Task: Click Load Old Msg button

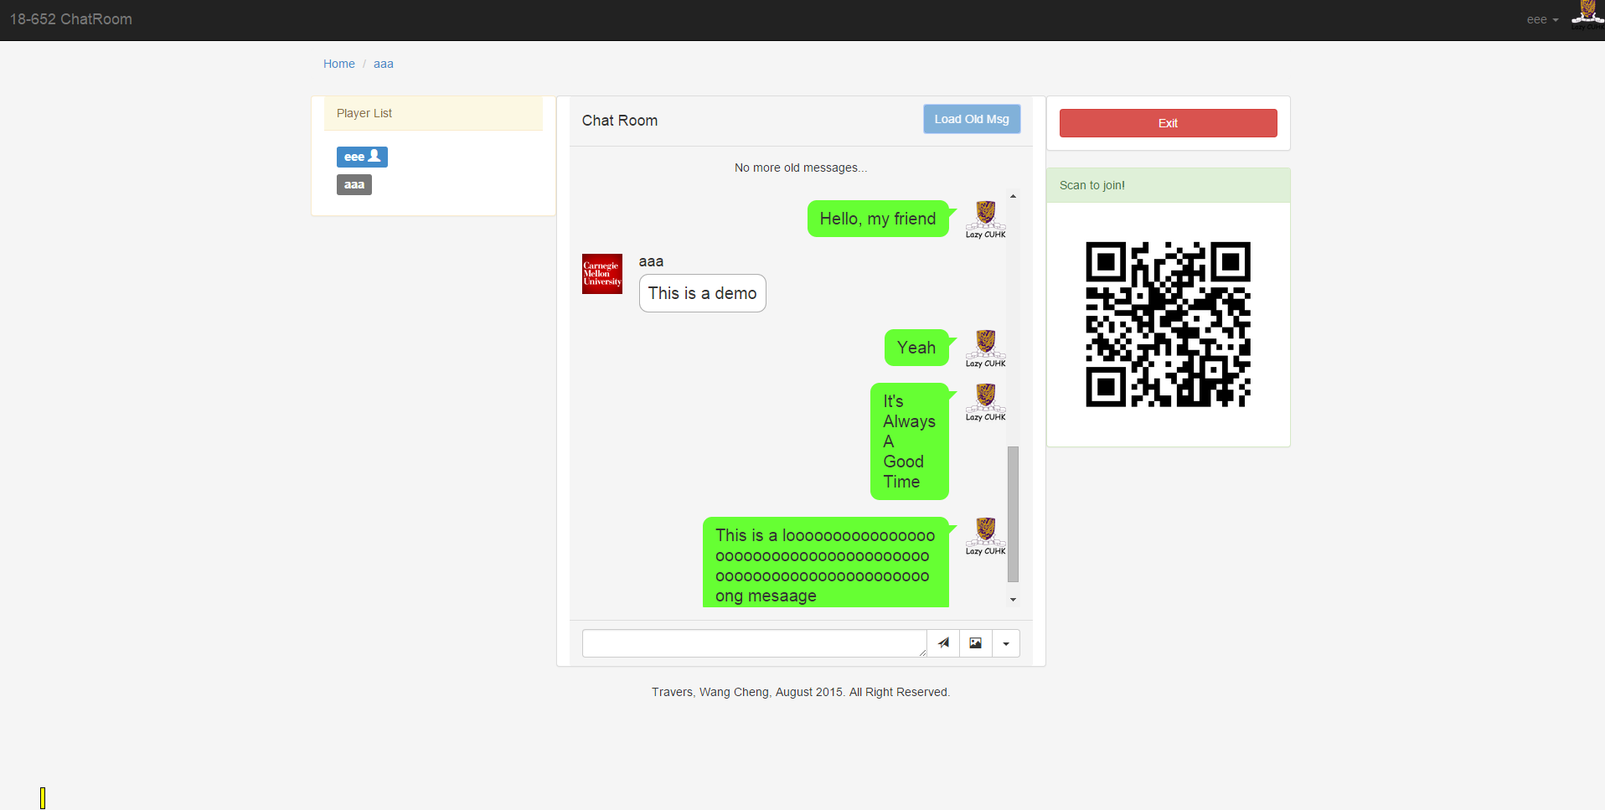Action: pyautogui.click(x=972, y=119)
